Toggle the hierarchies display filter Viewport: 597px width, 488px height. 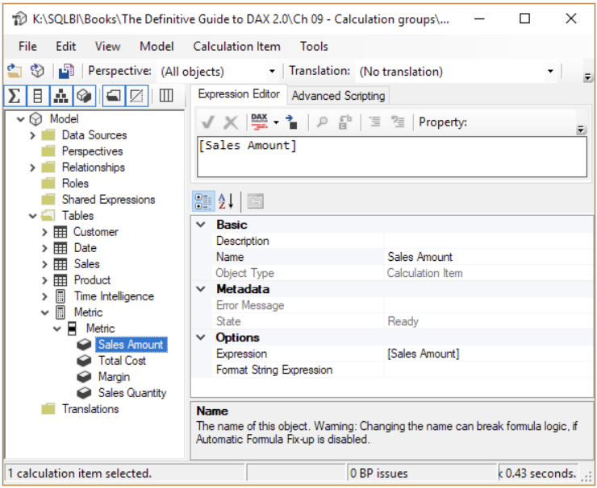point(61,96)
